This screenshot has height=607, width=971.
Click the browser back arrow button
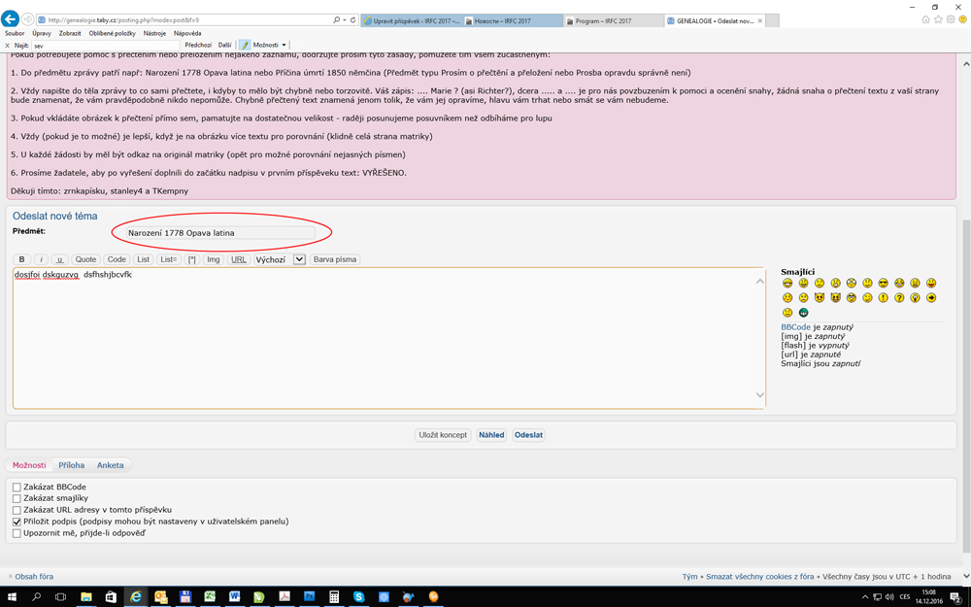point(11,19)
